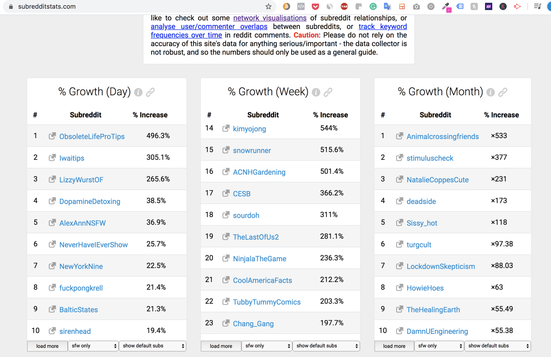Open the NinjalaTheGame subreddit link

(x=259, y=259)
